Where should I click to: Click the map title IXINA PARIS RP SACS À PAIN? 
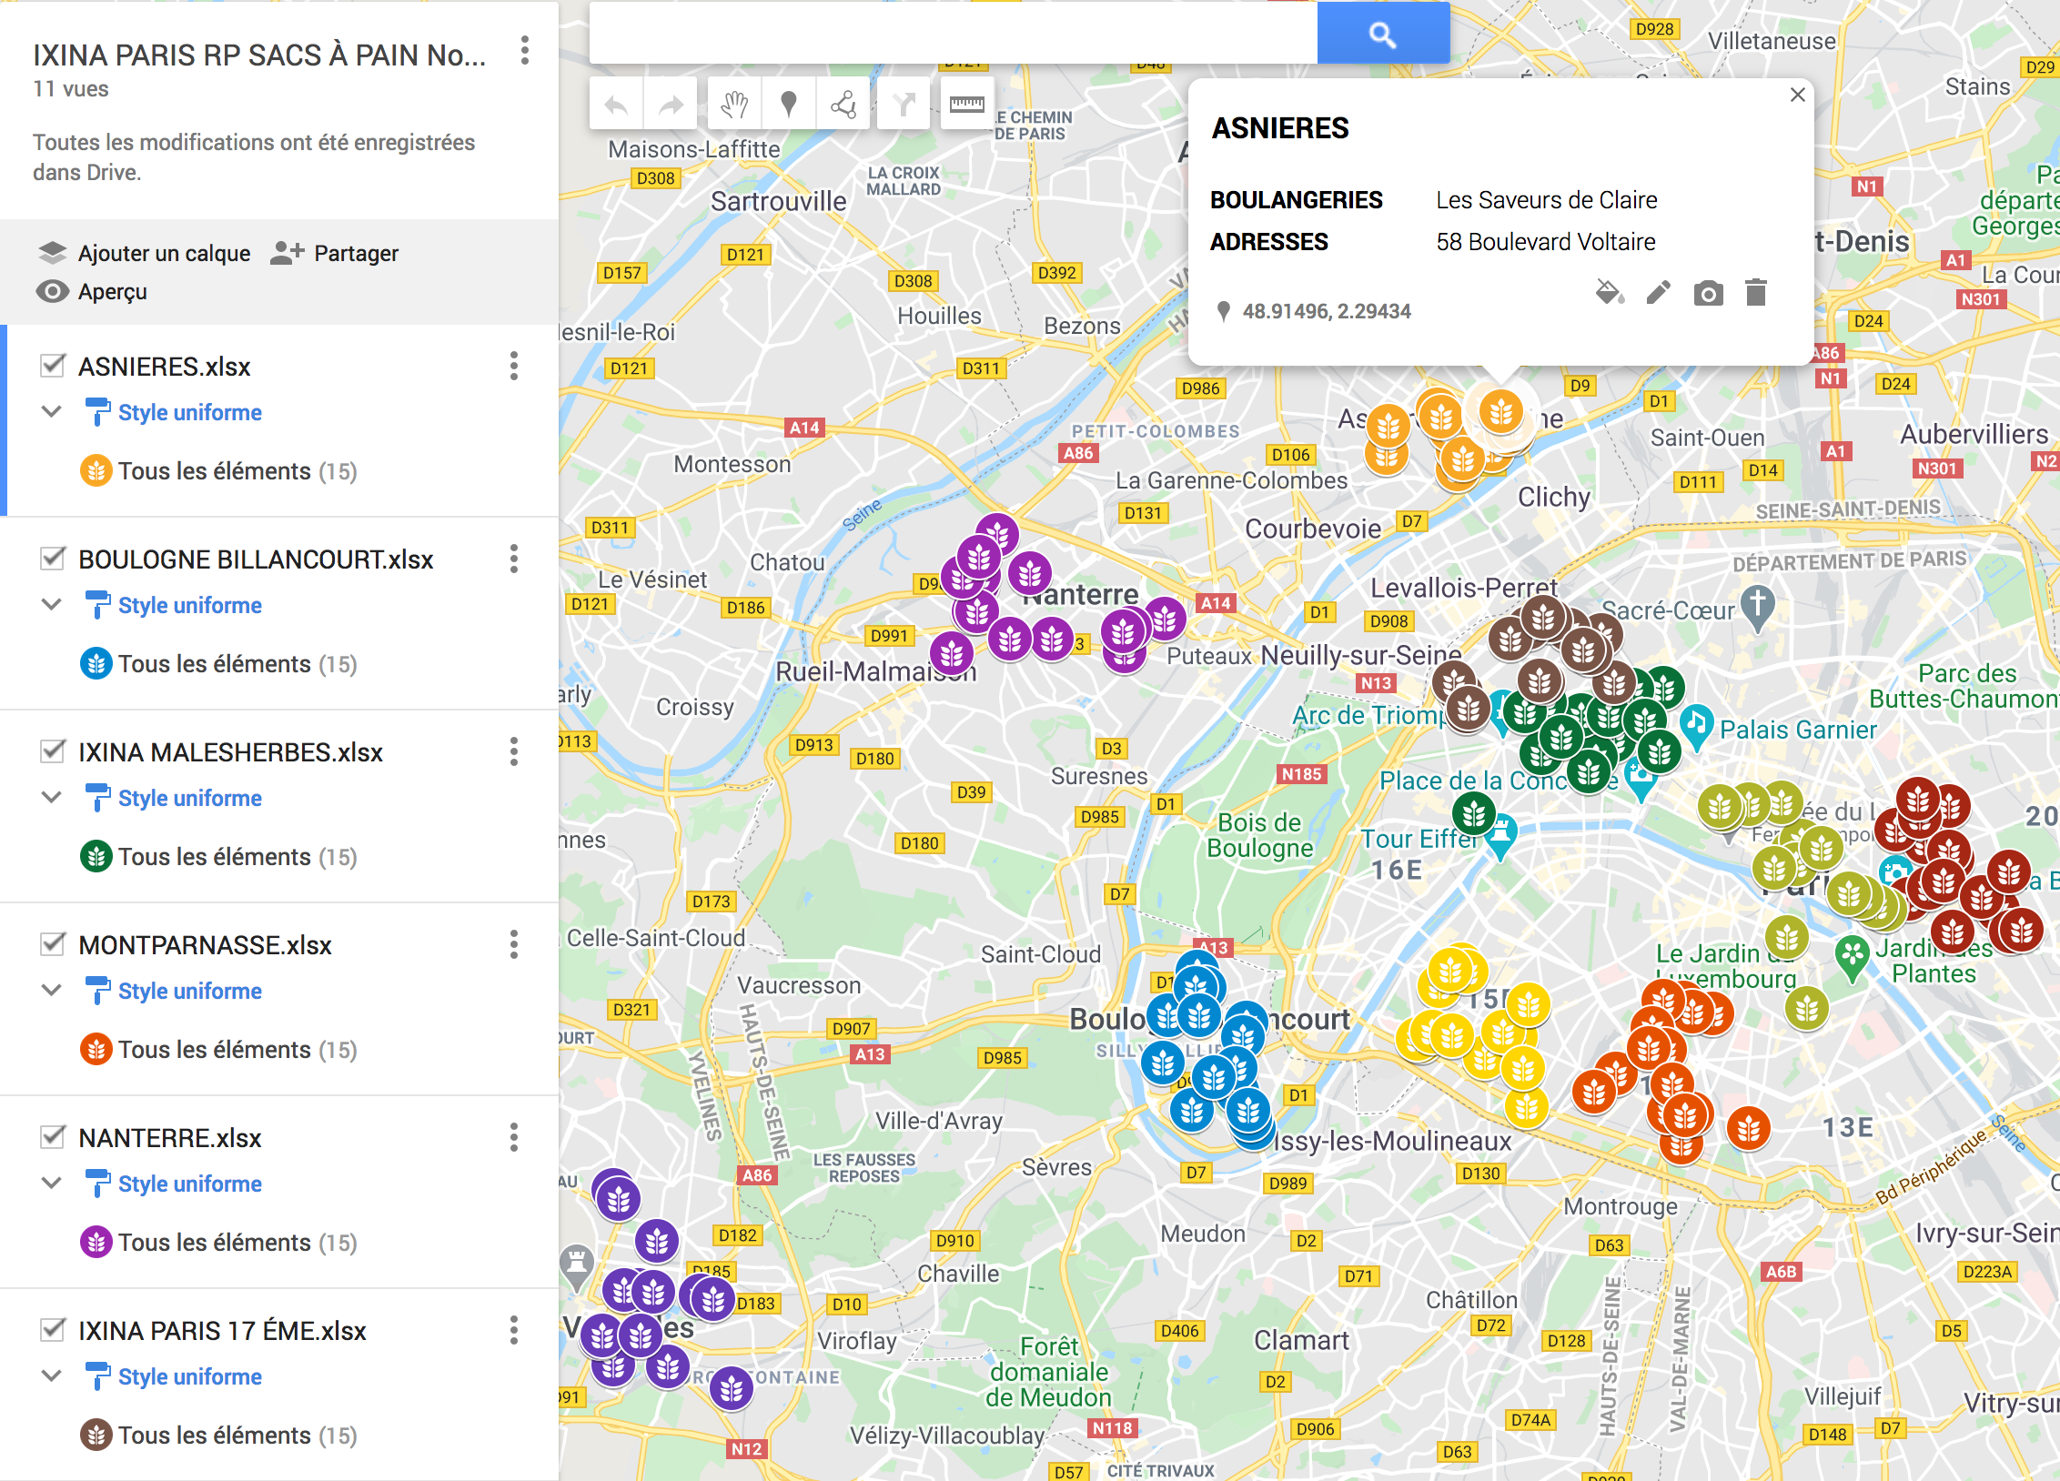point(259,55)
